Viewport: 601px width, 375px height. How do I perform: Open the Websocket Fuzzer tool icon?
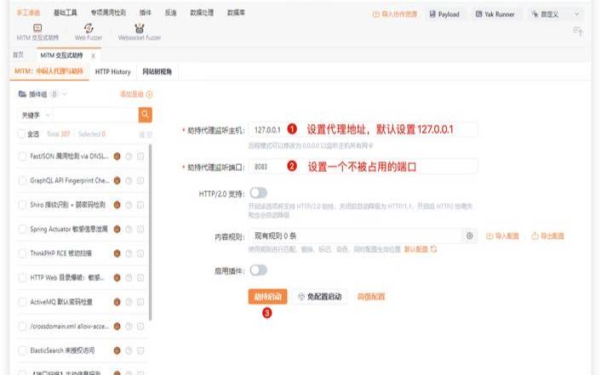(139, 28)
